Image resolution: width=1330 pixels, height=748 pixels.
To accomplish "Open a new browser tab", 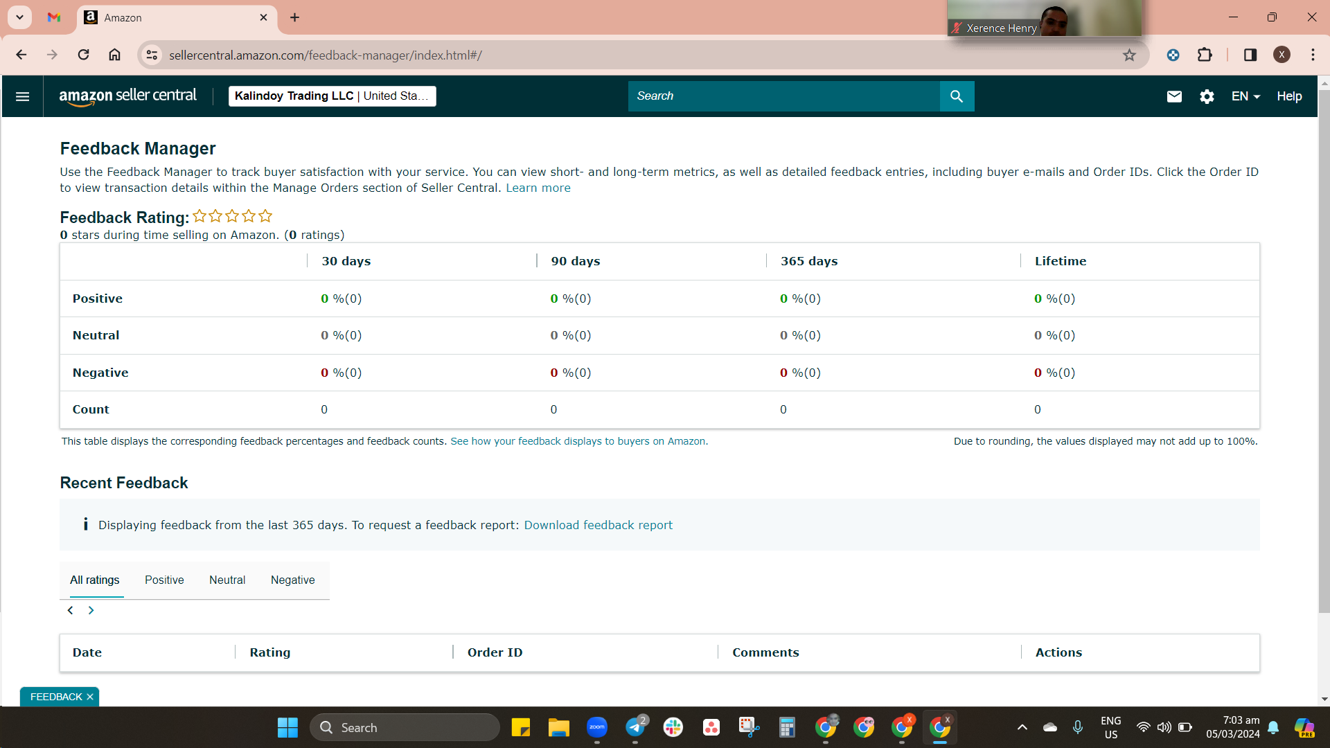I will coord(295,17).
